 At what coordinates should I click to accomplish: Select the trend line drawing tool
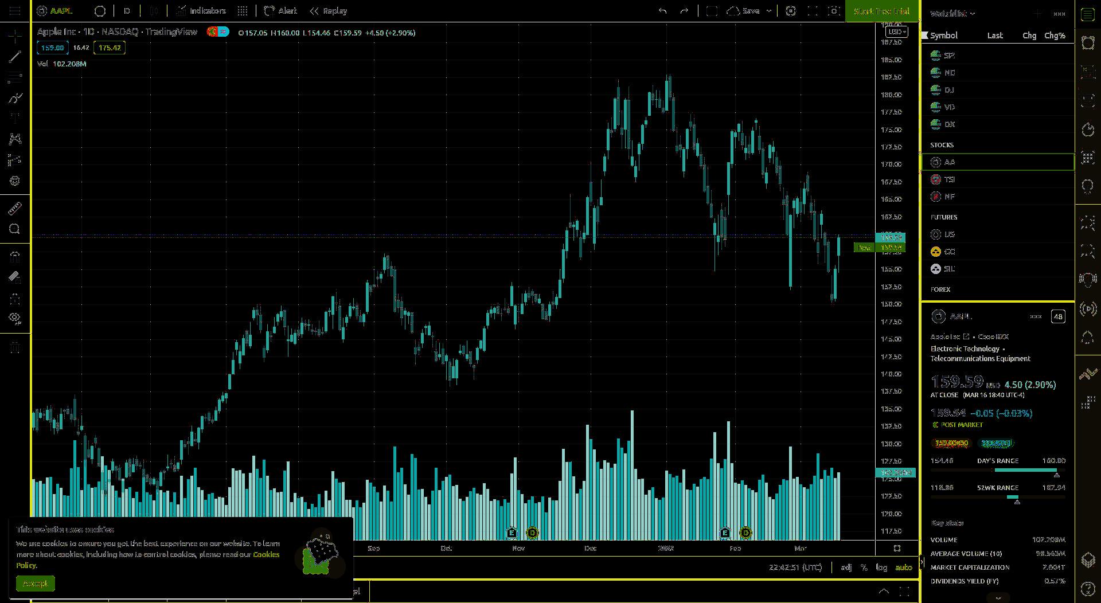(15, 57)
